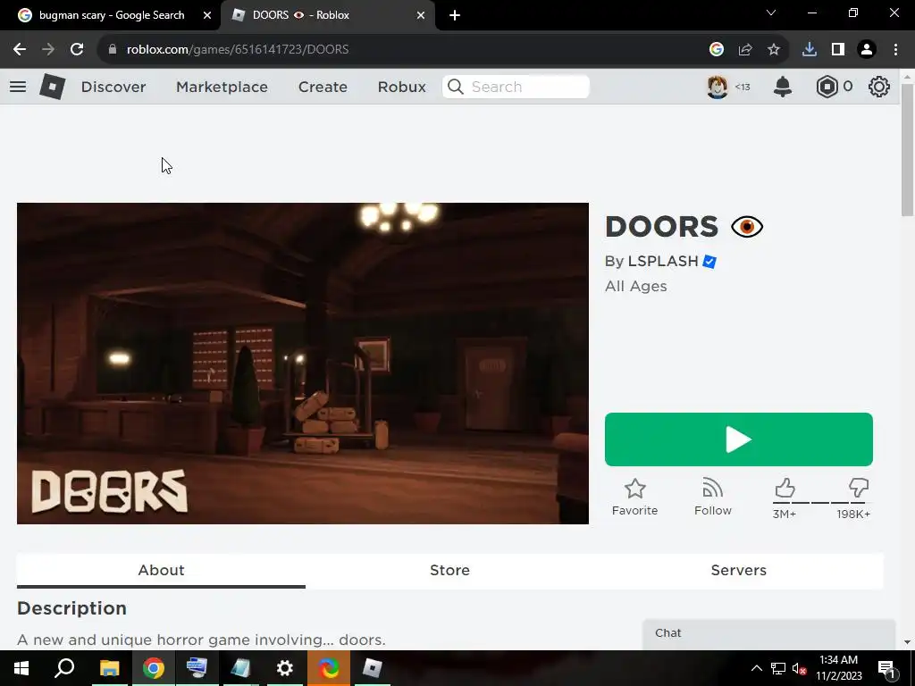View the site lock information icon
This screenshot has height=686, width=915.
tap(113, 50)
